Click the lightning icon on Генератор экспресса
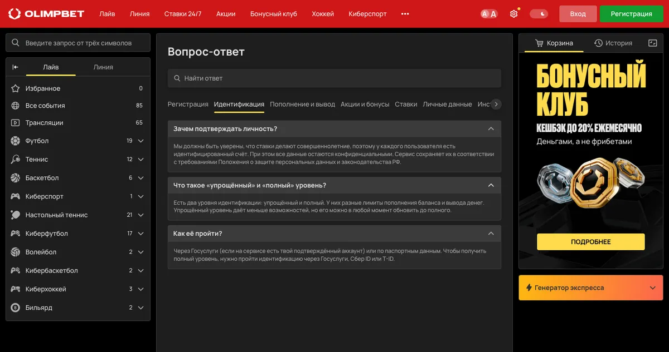669x352 pixels. click(529, 287)
